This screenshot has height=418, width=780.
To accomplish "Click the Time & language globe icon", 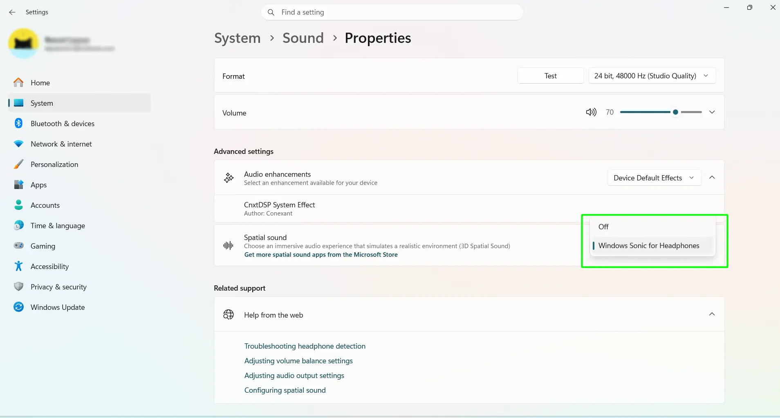I will (18, 225).
